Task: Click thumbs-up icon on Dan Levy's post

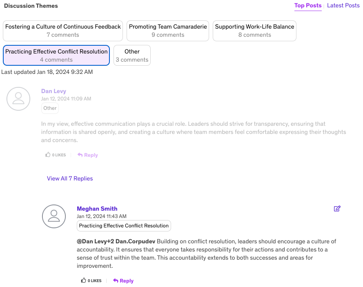Action: [x=48, y=155]
